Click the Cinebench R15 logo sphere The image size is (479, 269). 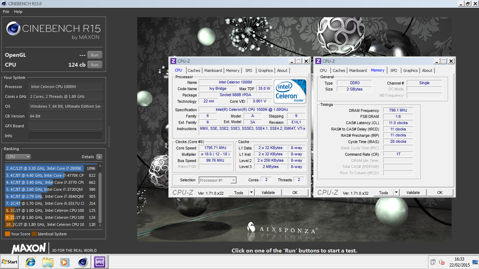(13, 29)
